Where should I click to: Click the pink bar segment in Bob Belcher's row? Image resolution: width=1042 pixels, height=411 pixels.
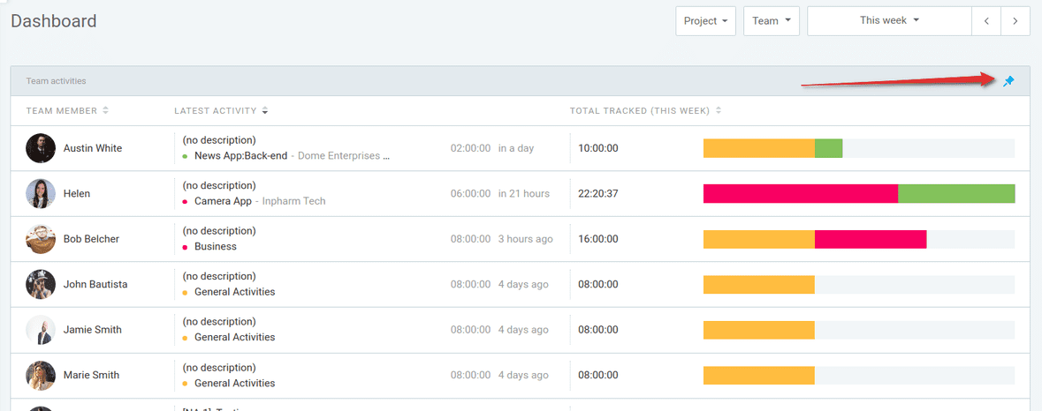(871, 239)
